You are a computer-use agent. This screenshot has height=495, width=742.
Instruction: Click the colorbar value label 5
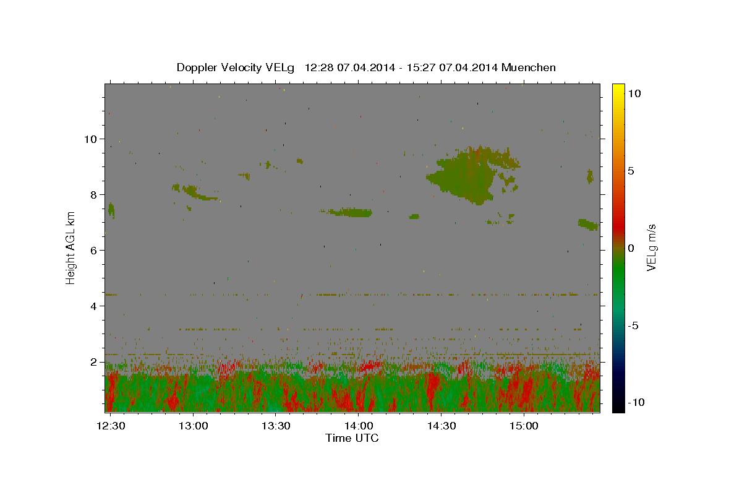(x=631, y=171)
